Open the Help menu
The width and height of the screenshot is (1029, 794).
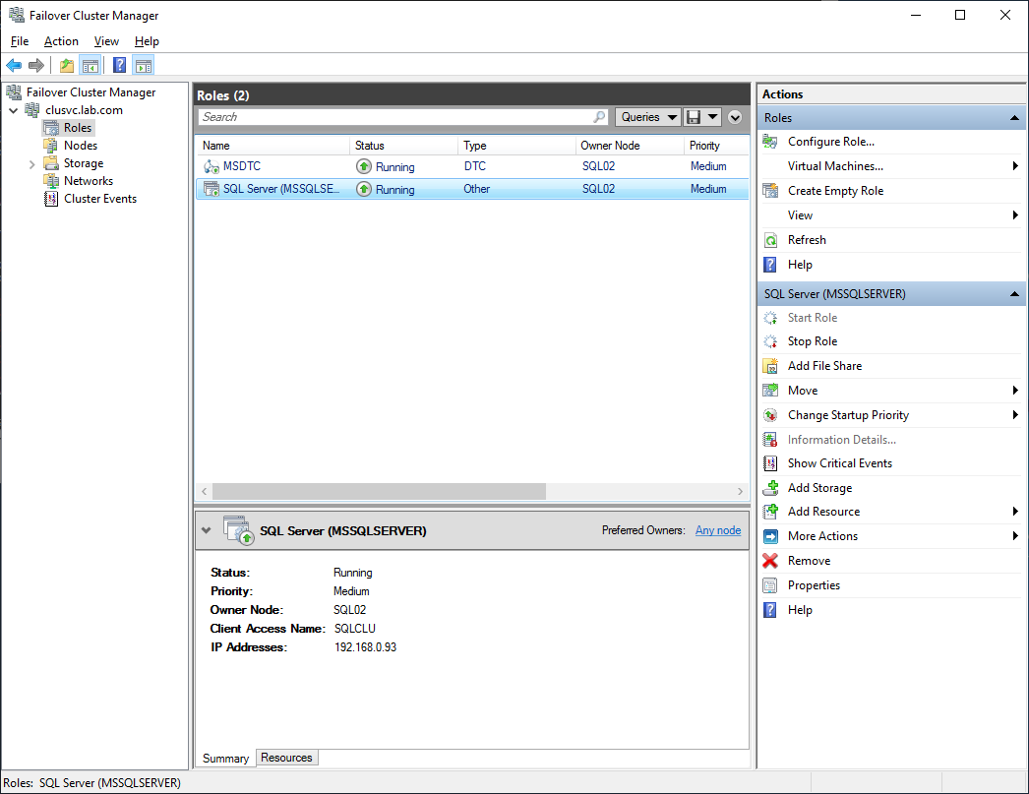[147, 41]
